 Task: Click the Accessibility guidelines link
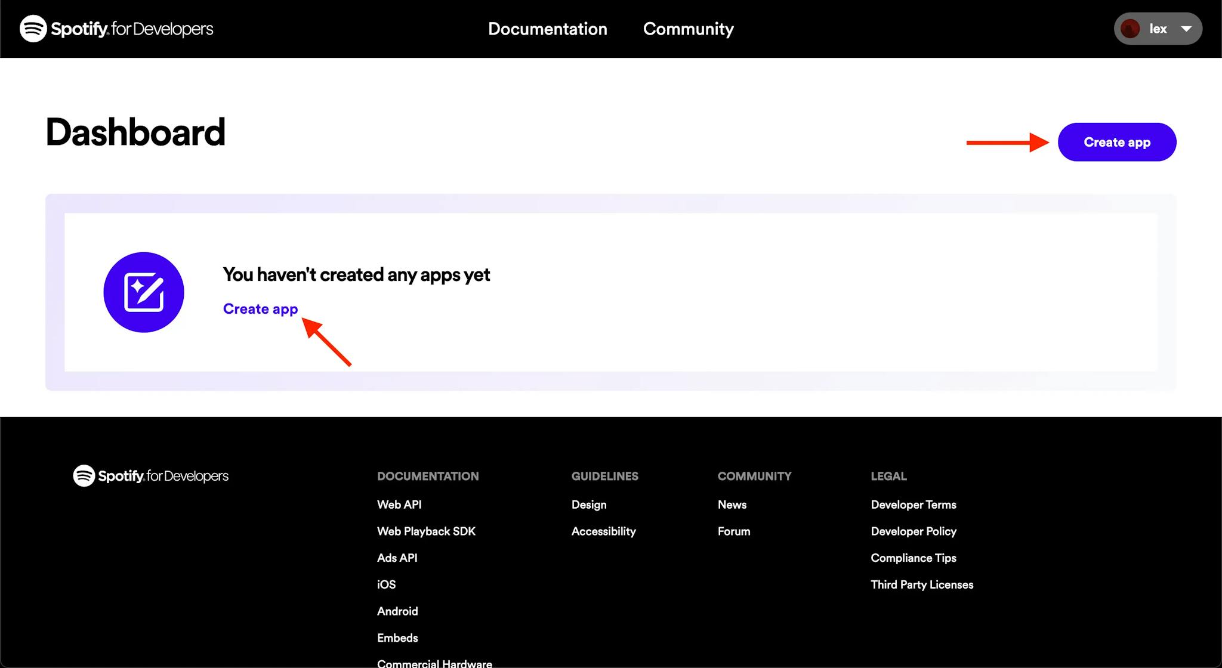[x=603, y=531]
